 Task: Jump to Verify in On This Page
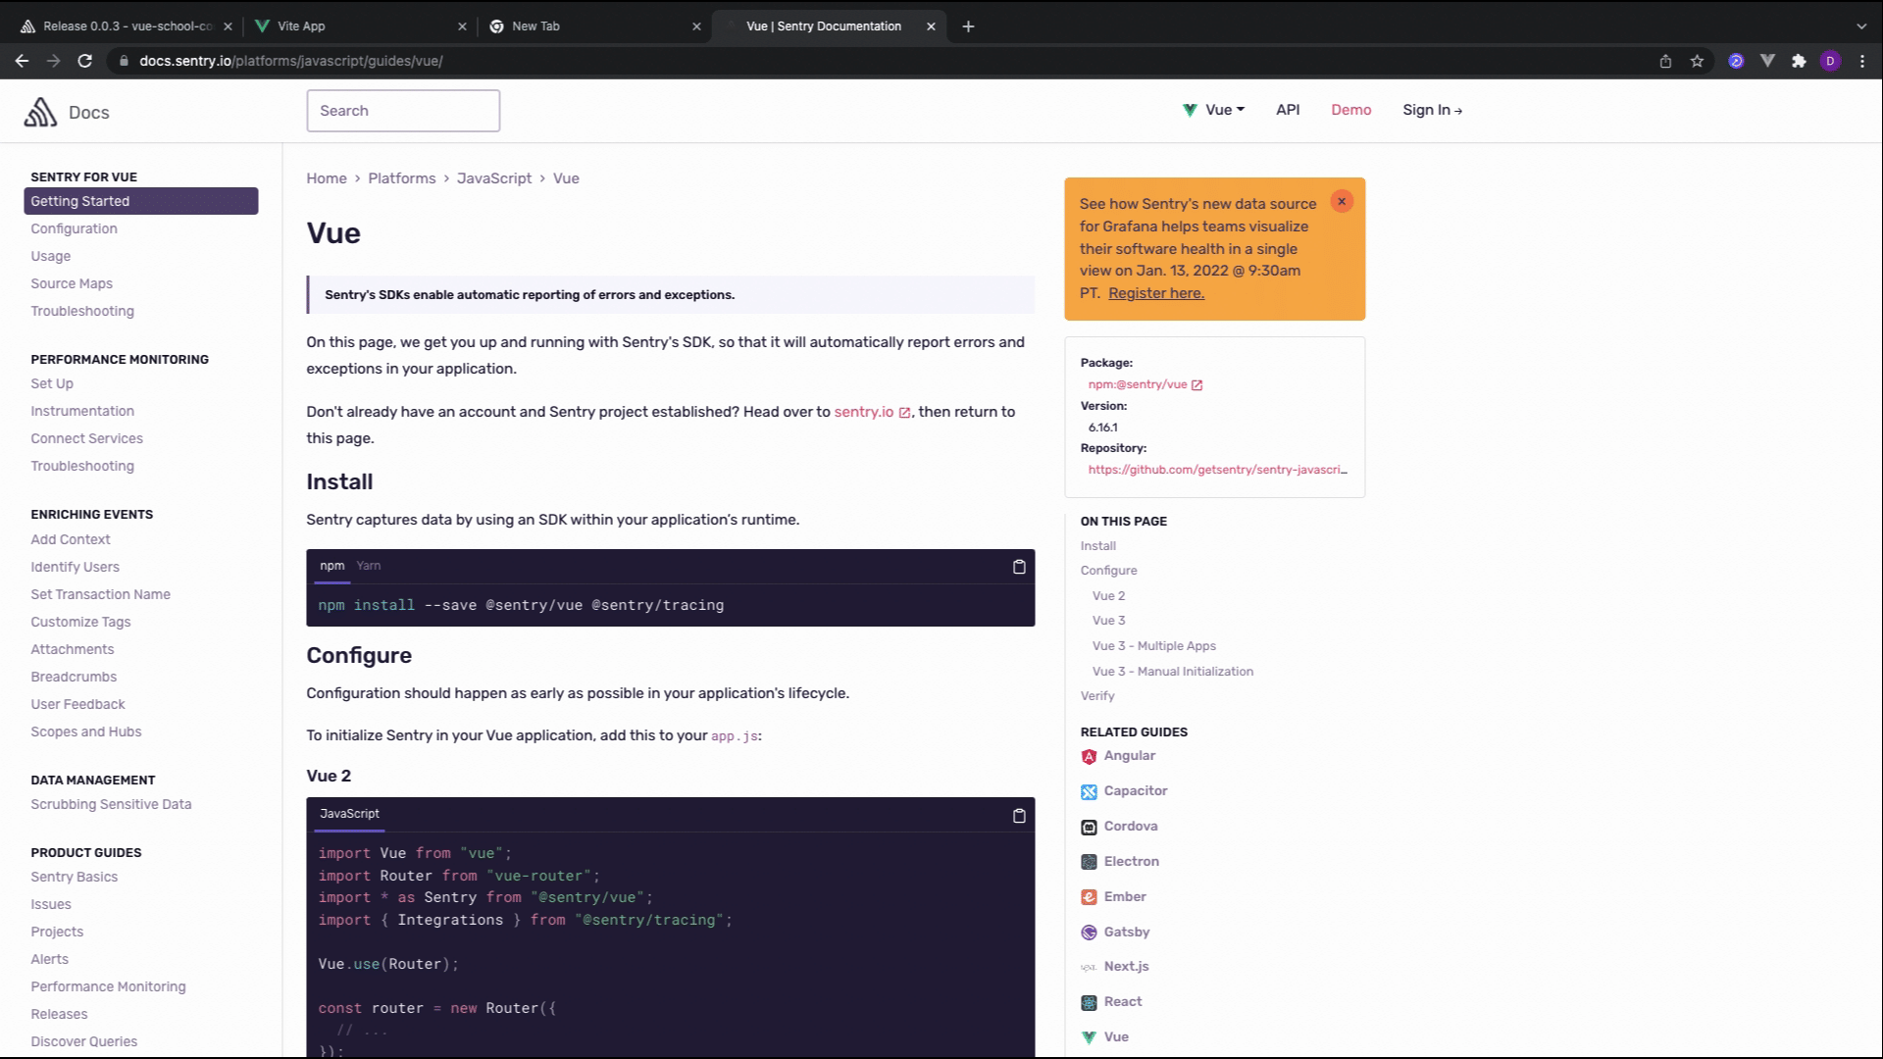point(1097,696)
